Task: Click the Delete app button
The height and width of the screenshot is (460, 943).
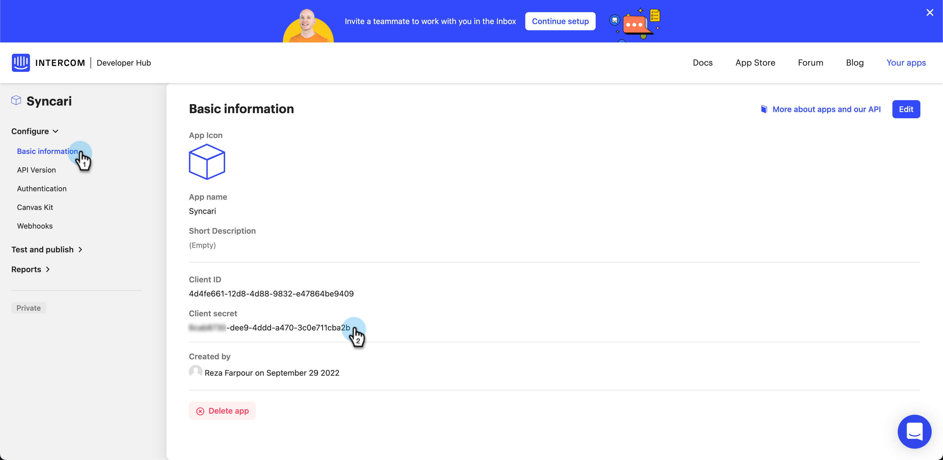Action: pyautogui.click(x=222, y=411)
